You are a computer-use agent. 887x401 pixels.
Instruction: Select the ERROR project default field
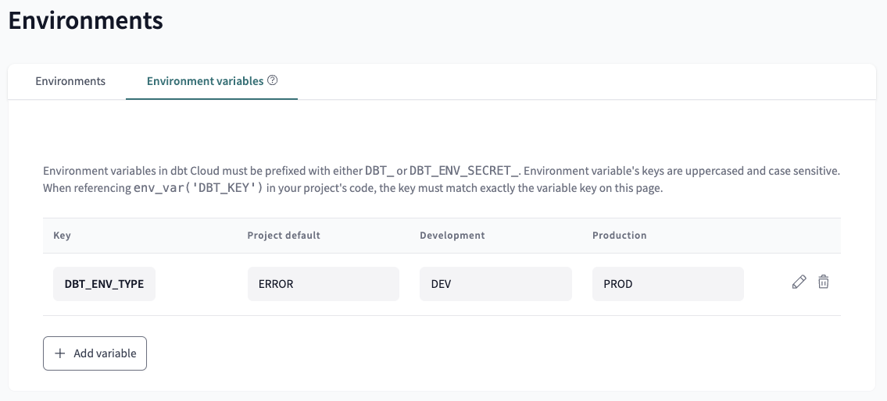click(323, 284)
